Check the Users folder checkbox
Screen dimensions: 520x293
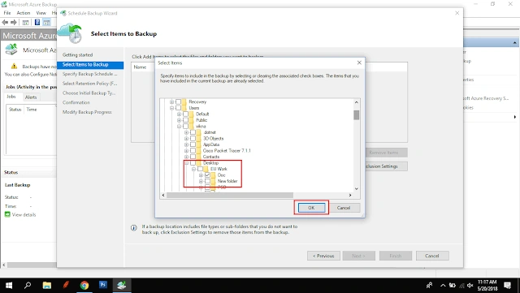(x=179, y=108)
